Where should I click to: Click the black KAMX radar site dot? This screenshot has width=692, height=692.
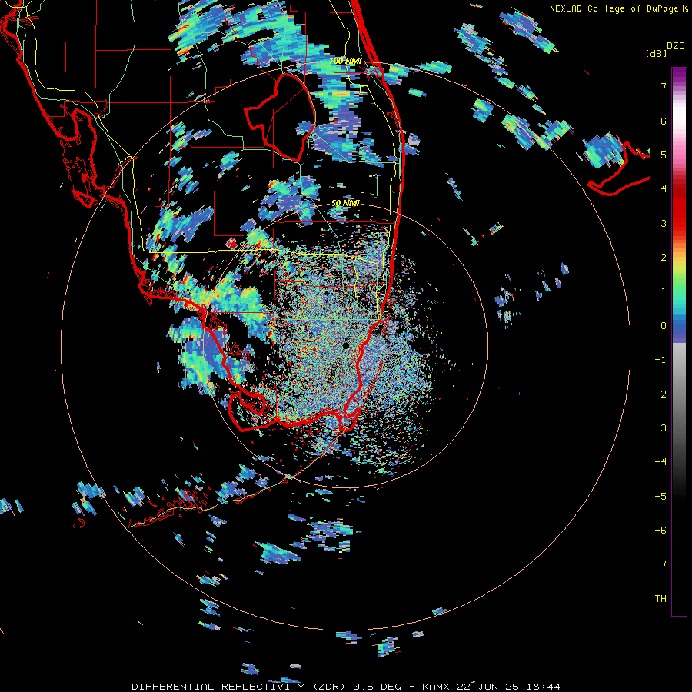pos(345,345)
